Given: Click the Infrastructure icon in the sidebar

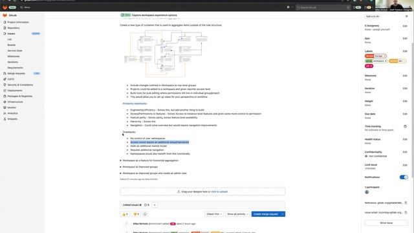Looking at the screenshot, I should coord(5,102).
